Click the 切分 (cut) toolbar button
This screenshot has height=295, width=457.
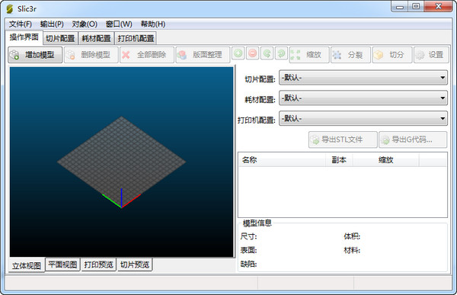pyautogui.click(x=392, y=55)
